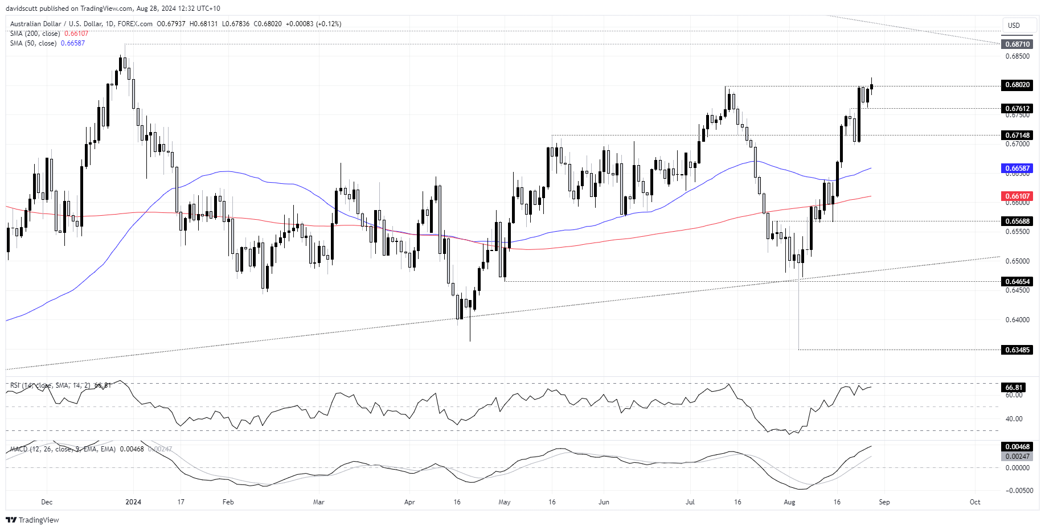Click the Apr label on time axis
This screenshot has width=1045, height=530.
pyautogui.click(x=409, y=502)
